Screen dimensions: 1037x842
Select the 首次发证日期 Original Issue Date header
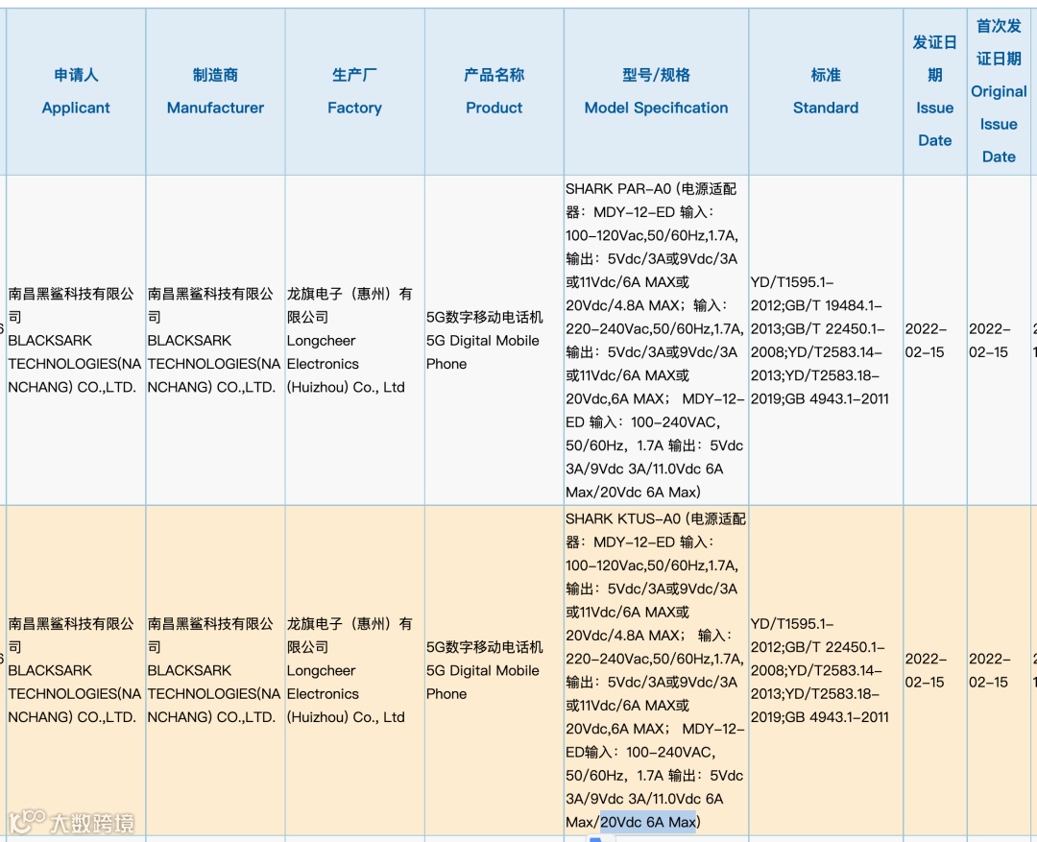[x=999, y=91]
